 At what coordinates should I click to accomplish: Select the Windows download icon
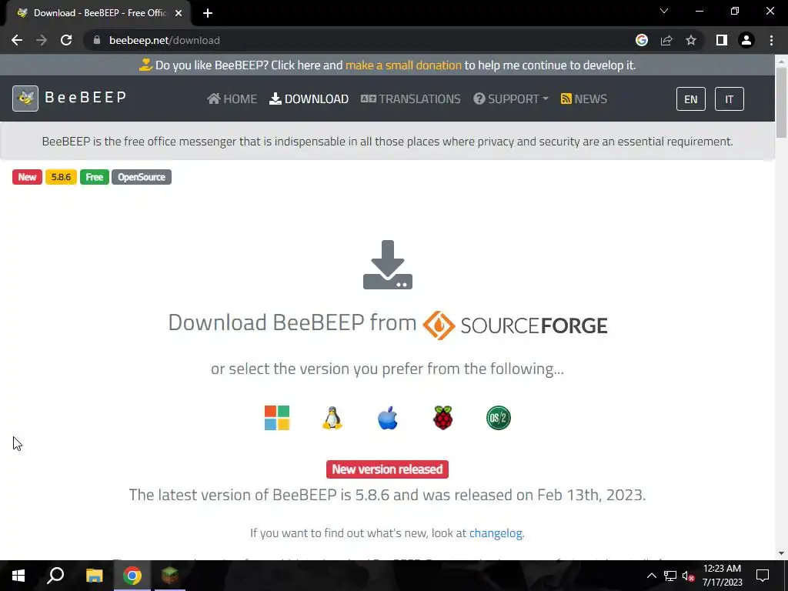[277, 418]
